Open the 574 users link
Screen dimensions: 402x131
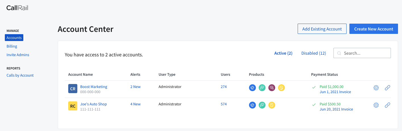click(x=224, y=104)
